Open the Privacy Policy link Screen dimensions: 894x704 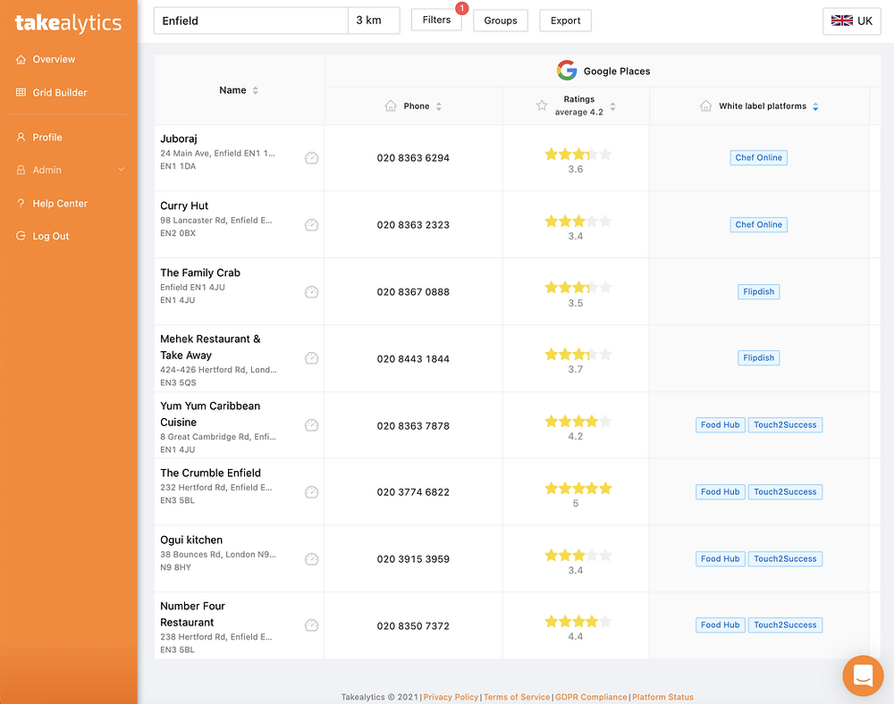coord(451,697)
